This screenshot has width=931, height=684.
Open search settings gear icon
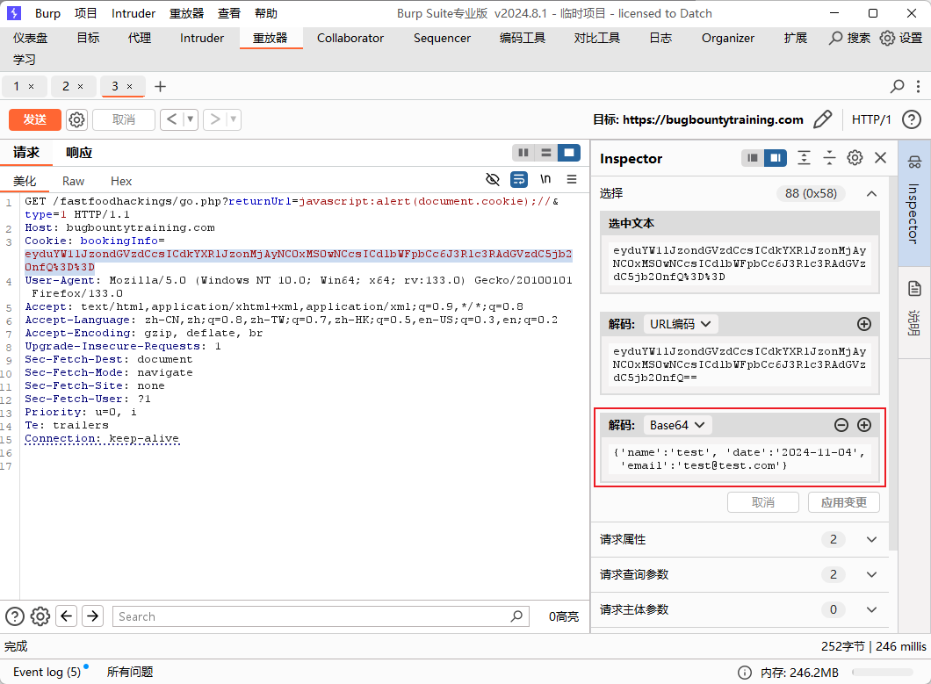pos(40,616)
